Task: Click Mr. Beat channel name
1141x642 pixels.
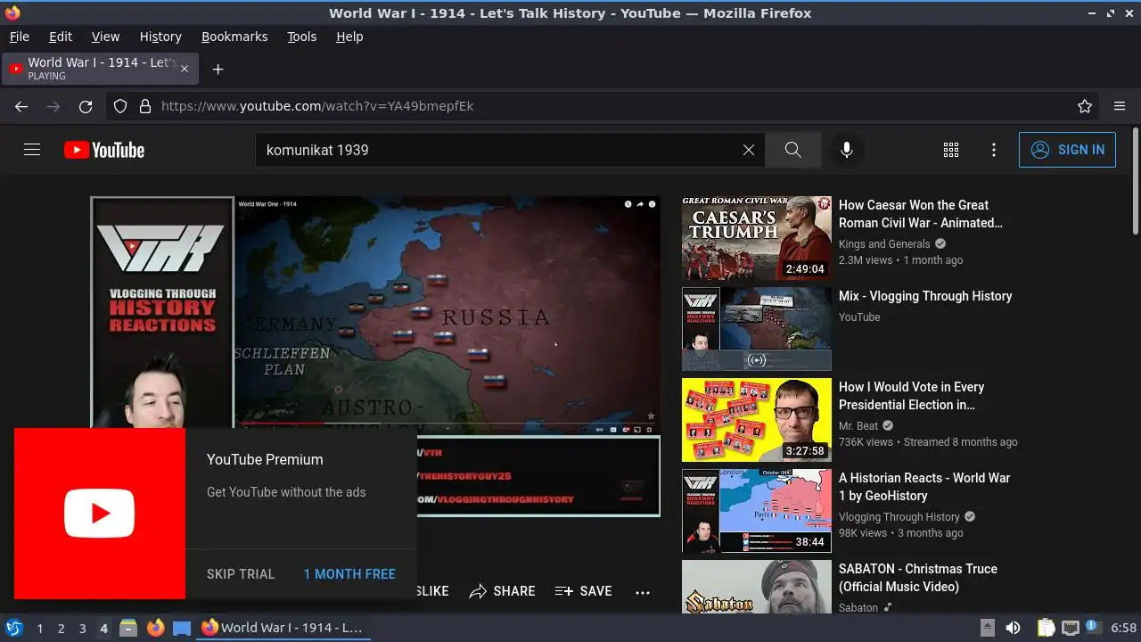Action: (858, 425)
